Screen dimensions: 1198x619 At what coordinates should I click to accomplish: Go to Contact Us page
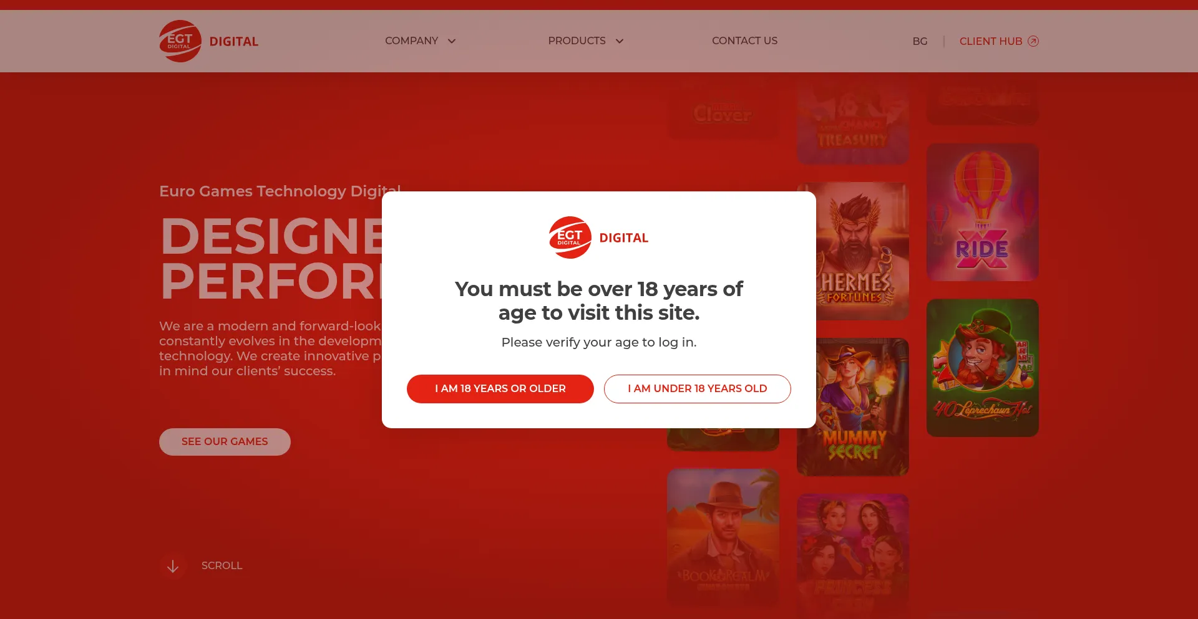coord(744,41)
